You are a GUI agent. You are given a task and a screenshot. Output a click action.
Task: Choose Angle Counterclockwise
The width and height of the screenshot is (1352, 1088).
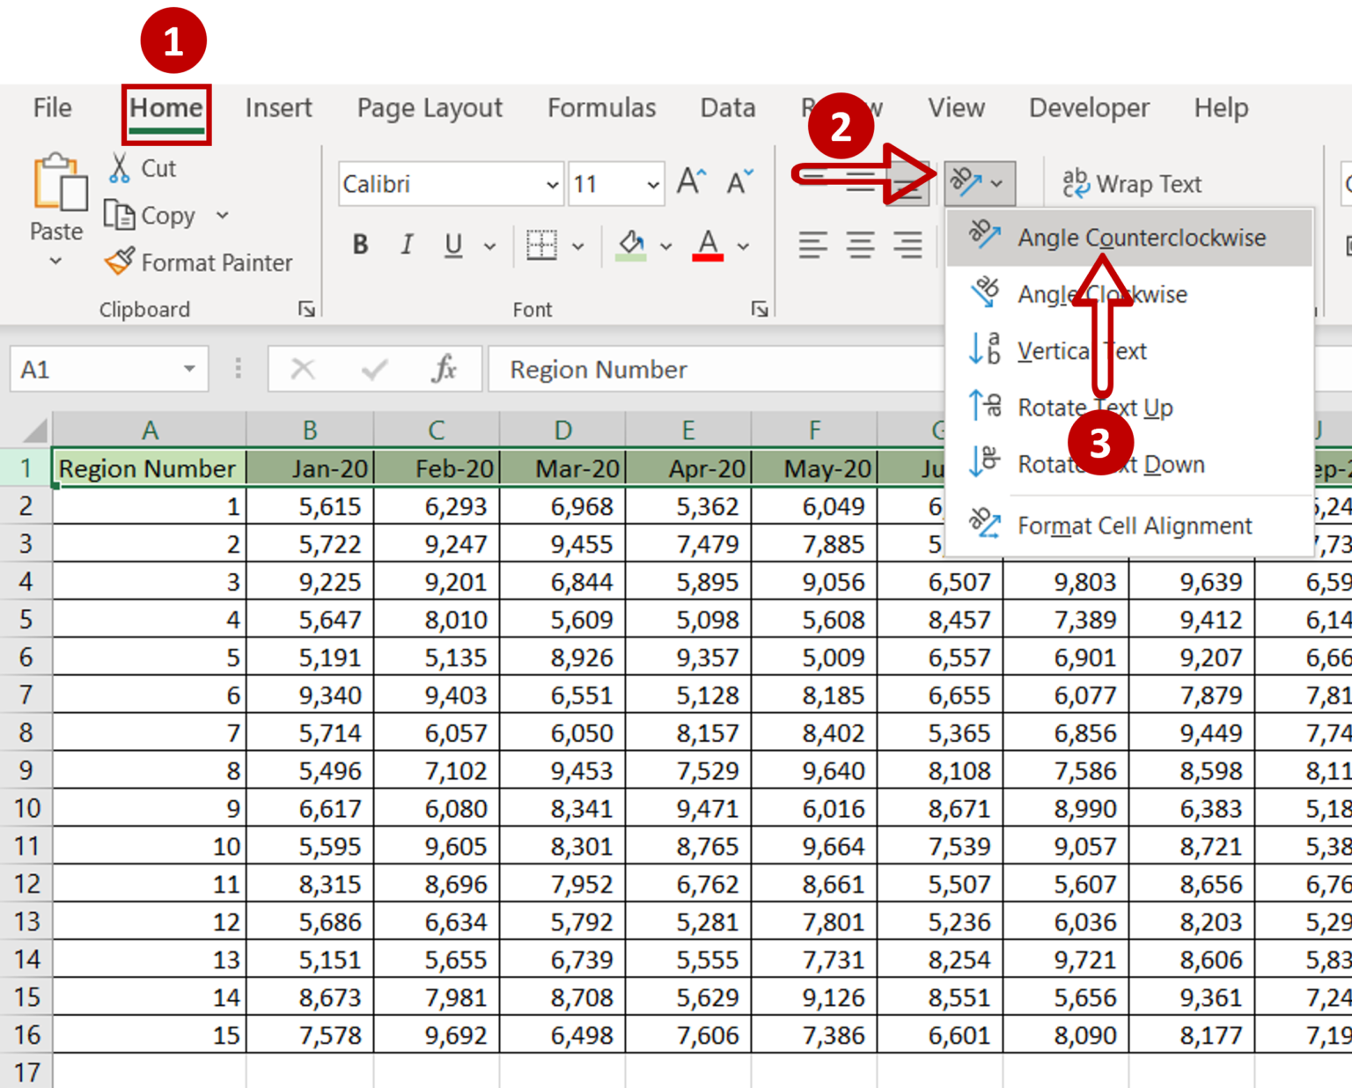[1129, 238]
